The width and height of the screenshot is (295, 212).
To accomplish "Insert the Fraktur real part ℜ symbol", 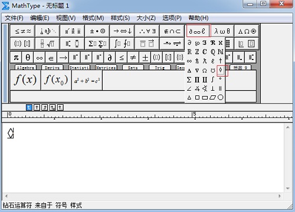I will click(x=212, y=43).
